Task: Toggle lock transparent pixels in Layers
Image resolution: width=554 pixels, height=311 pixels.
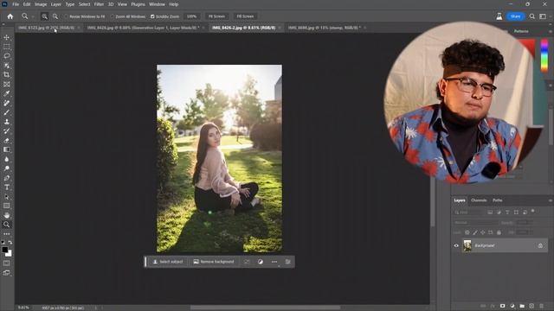Action: [467, 232]
